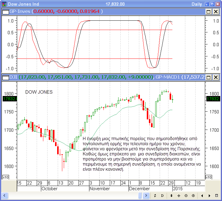
Task: Click the D daily periodicity button
Action: pyautogui.click(x=162, y=196)
